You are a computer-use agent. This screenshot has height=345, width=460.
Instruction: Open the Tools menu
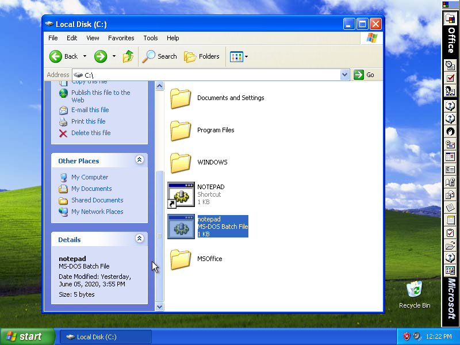click(151, 38)
